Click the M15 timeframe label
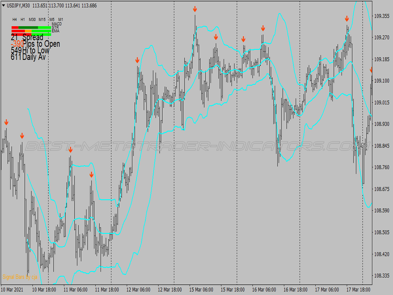The image size is (393, 295). [x=42, y=20]
